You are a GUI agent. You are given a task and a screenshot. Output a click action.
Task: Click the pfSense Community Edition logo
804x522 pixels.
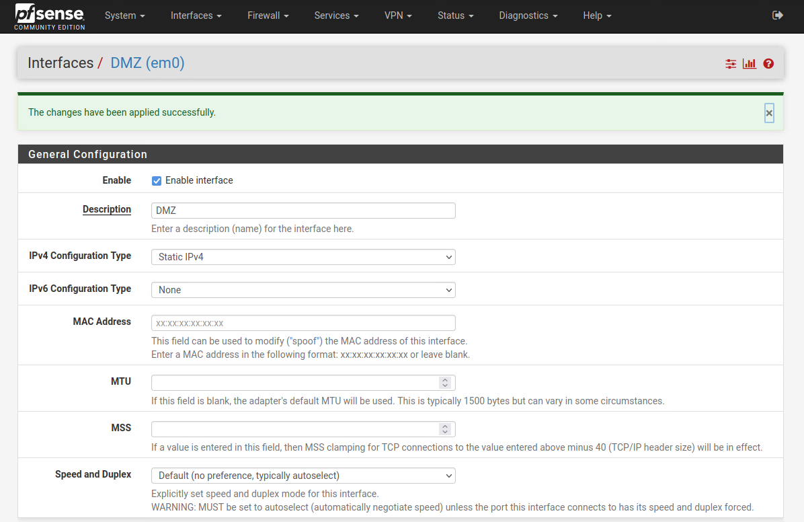(49, 16)
